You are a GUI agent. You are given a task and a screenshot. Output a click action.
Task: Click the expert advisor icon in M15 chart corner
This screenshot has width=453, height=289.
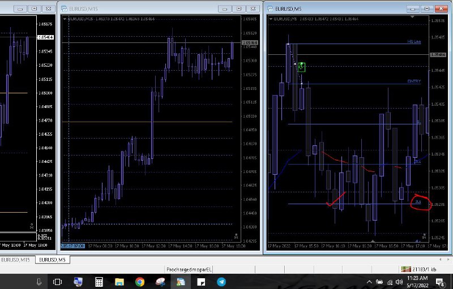(x=236, y=236)
